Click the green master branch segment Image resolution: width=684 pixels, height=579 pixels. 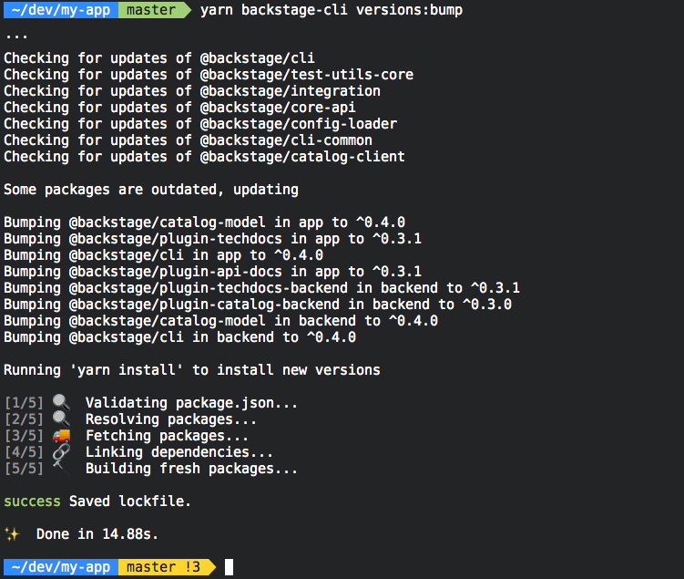(149, 10)
